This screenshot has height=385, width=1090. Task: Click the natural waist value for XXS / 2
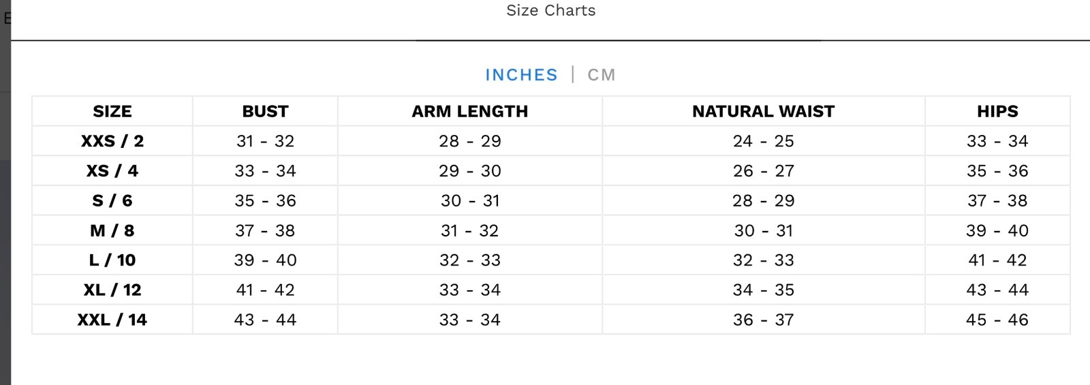pos(763,141)
